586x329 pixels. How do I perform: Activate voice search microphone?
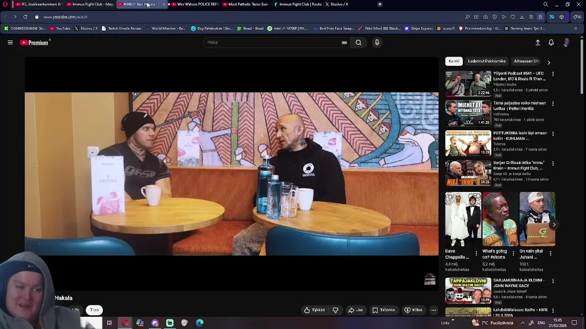[x=377, y=42]
